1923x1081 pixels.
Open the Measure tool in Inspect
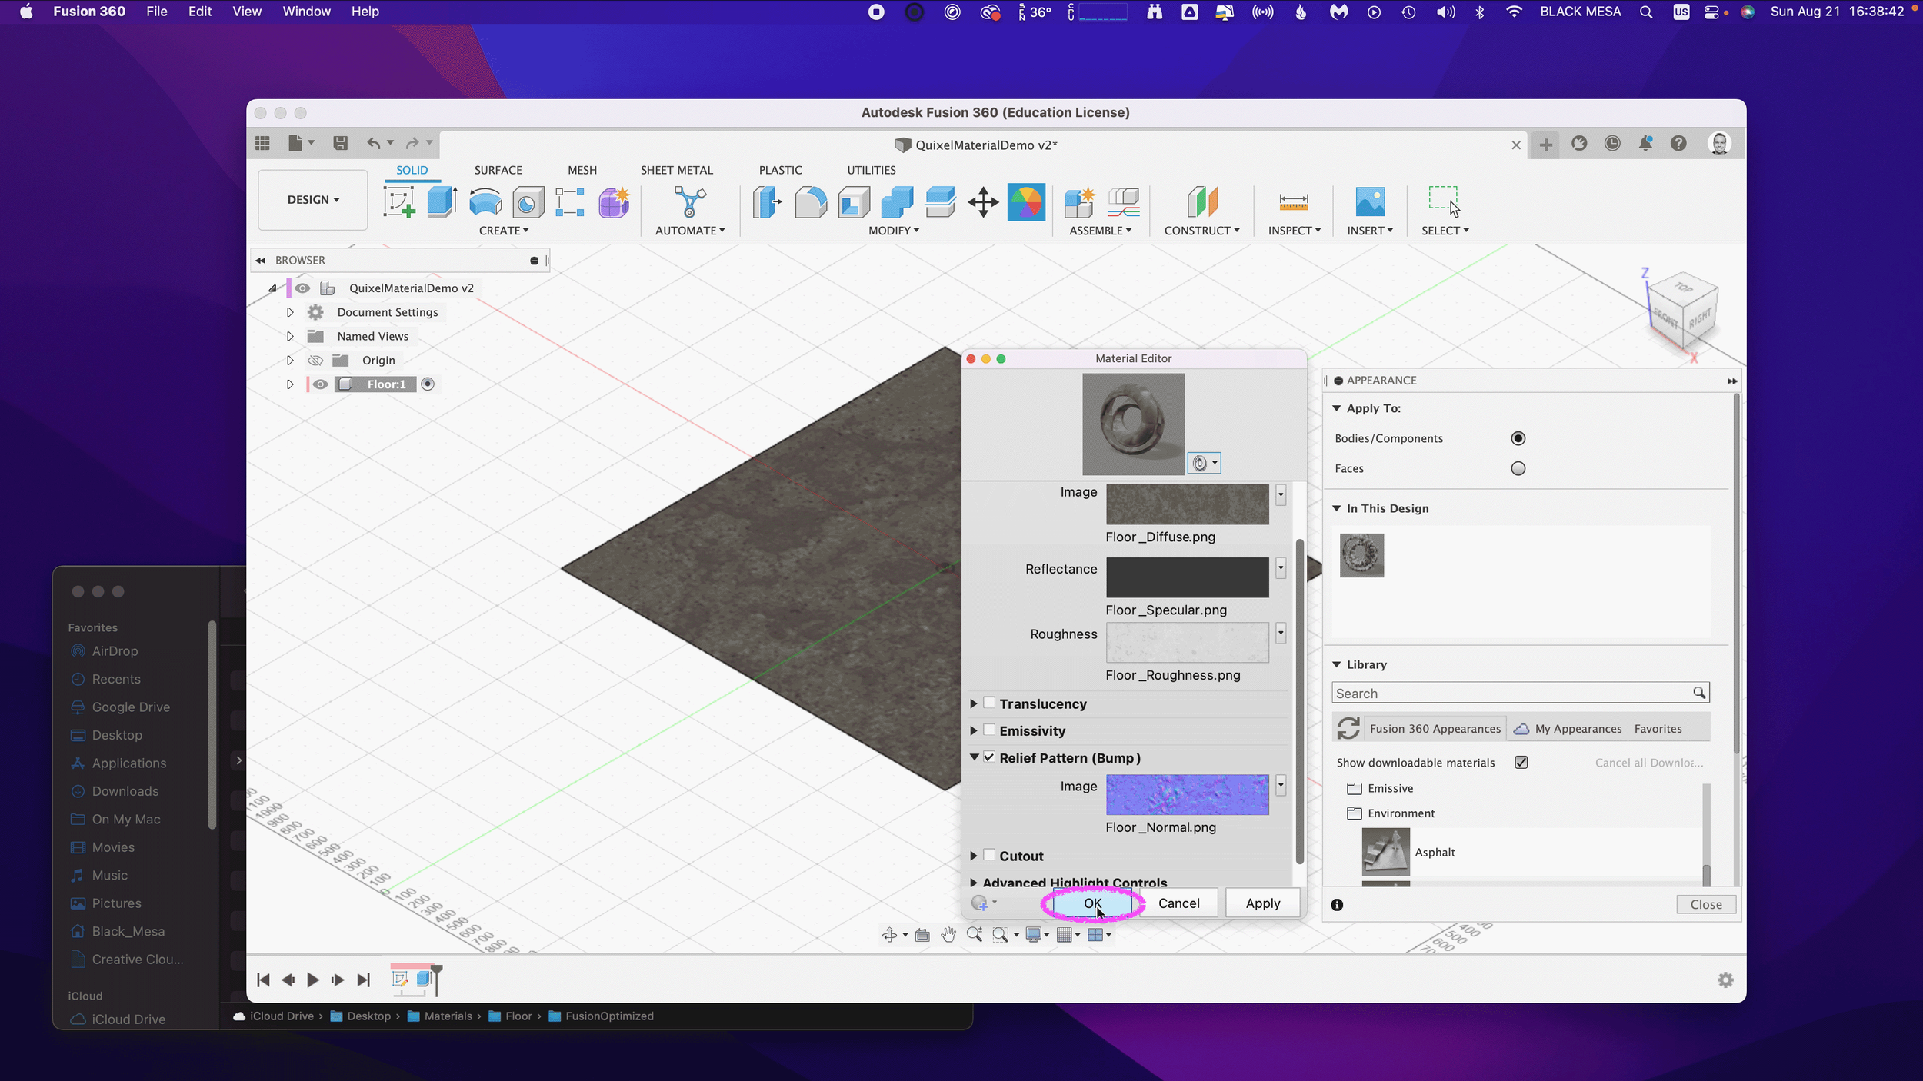click(x=1293, y=203)
